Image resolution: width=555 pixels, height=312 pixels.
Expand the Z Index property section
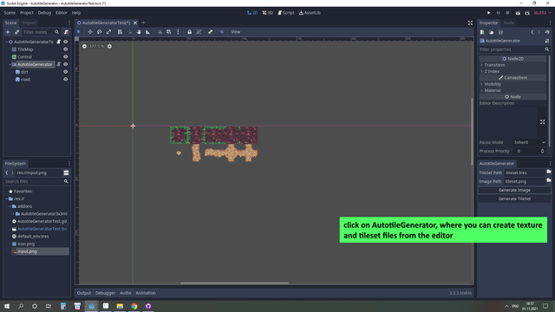[x=513, y=71]
